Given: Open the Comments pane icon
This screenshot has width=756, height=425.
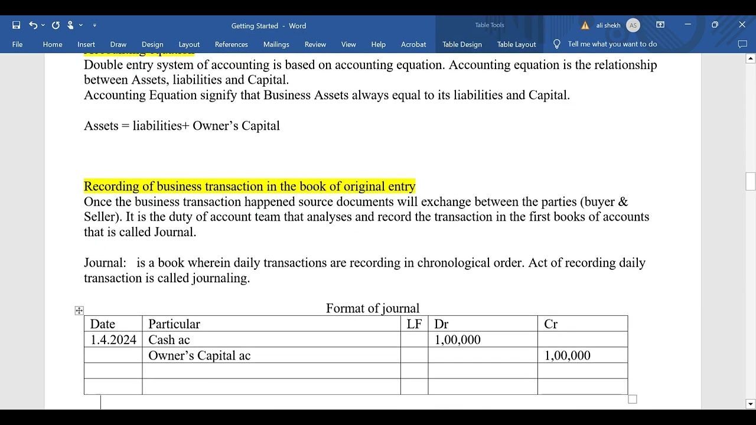Looking at the screenshot, I should point(742,44).
